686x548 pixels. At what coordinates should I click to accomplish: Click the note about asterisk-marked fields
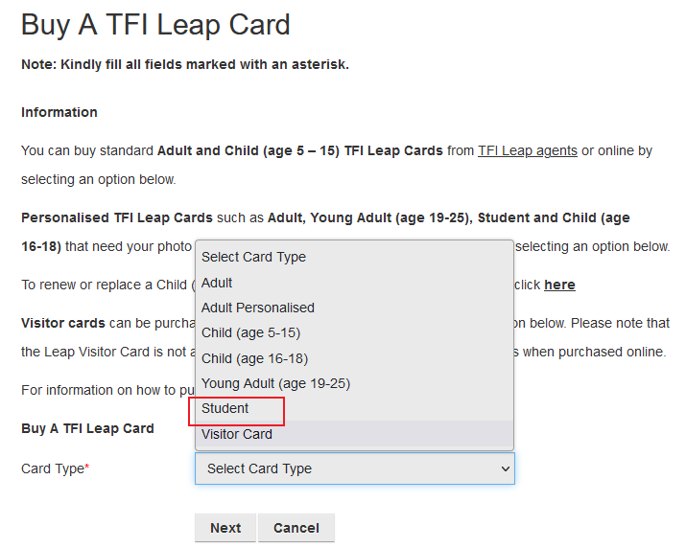[x=185, y=64]
